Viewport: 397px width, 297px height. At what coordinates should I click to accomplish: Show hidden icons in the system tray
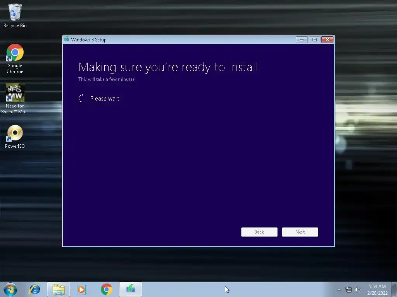[x=339, y=290]
